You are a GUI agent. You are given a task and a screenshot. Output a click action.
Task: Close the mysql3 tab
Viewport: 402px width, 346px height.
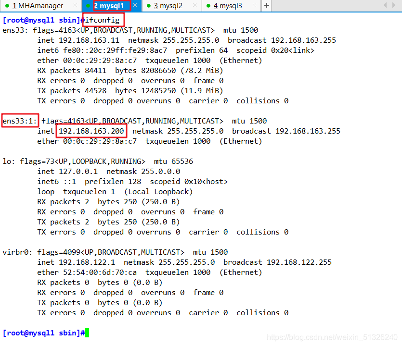[x=254, y=5]
